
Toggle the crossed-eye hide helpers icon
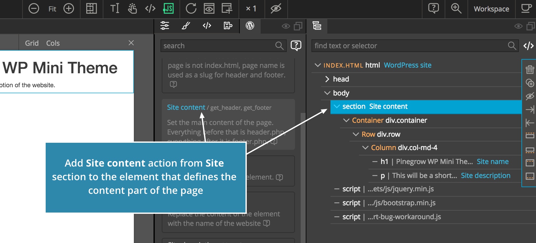click(276, 9)
